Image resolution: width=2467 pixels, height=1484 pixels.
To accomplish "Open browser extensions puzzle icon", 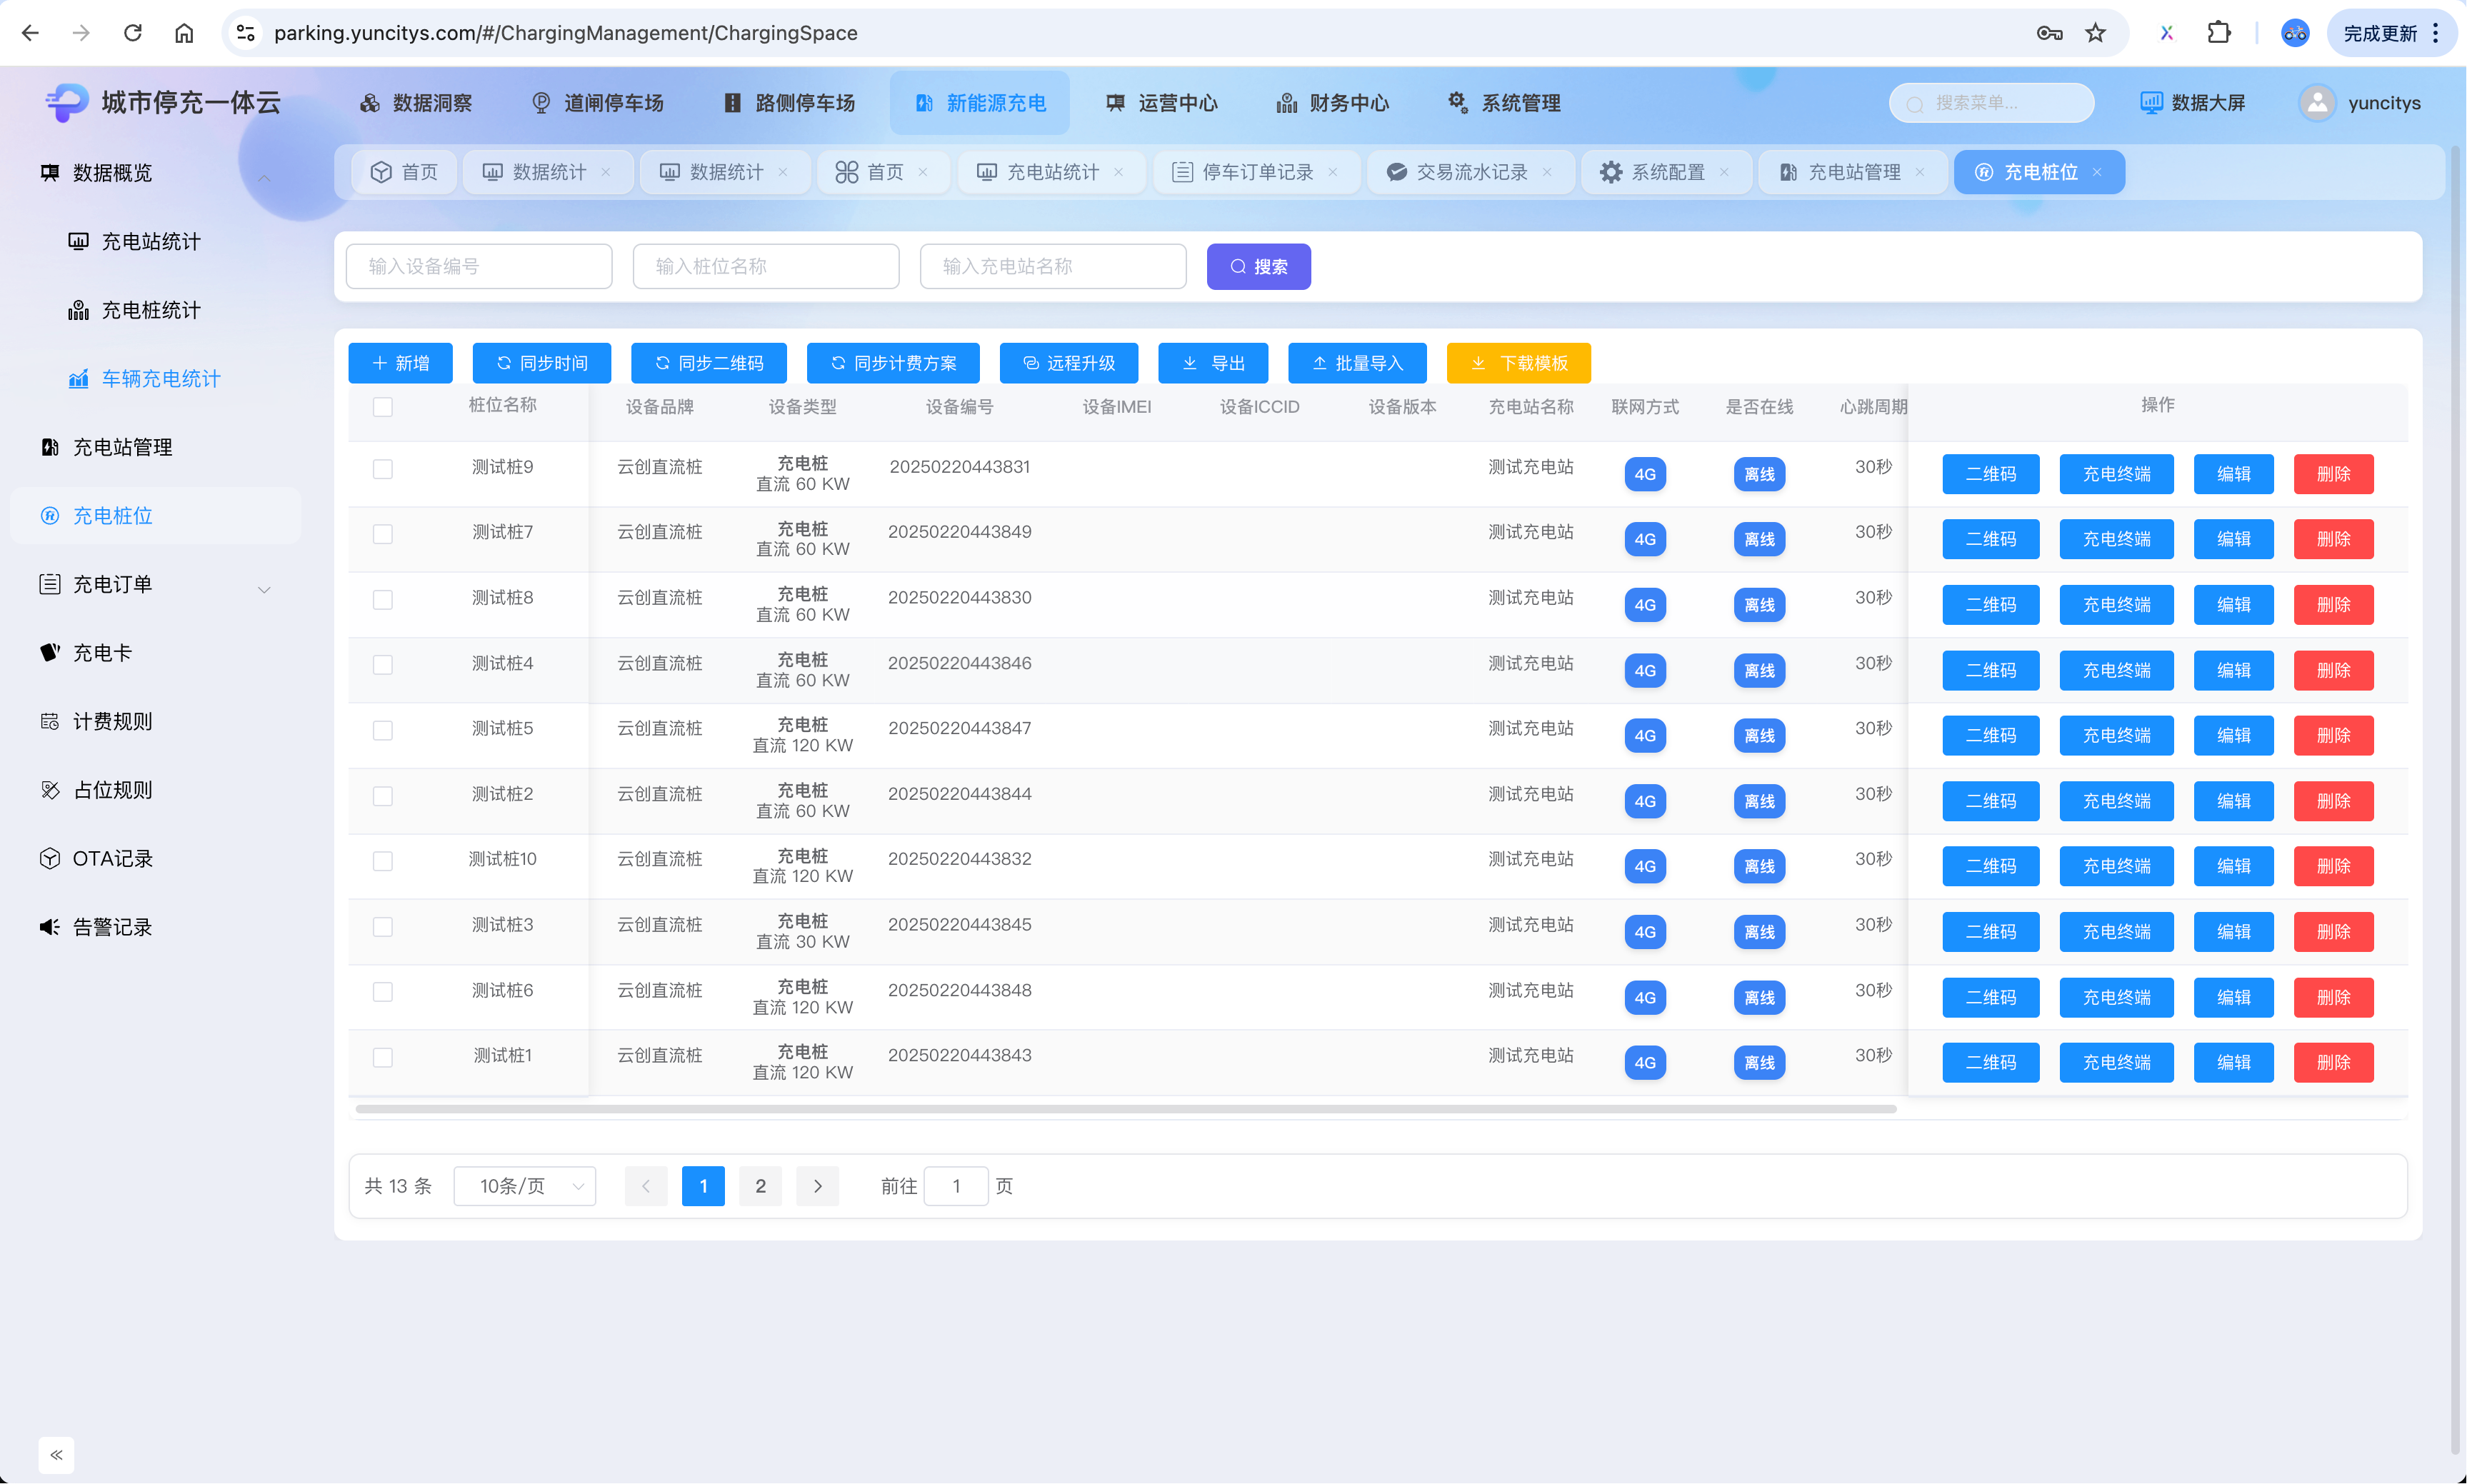I will [2218, 33].
